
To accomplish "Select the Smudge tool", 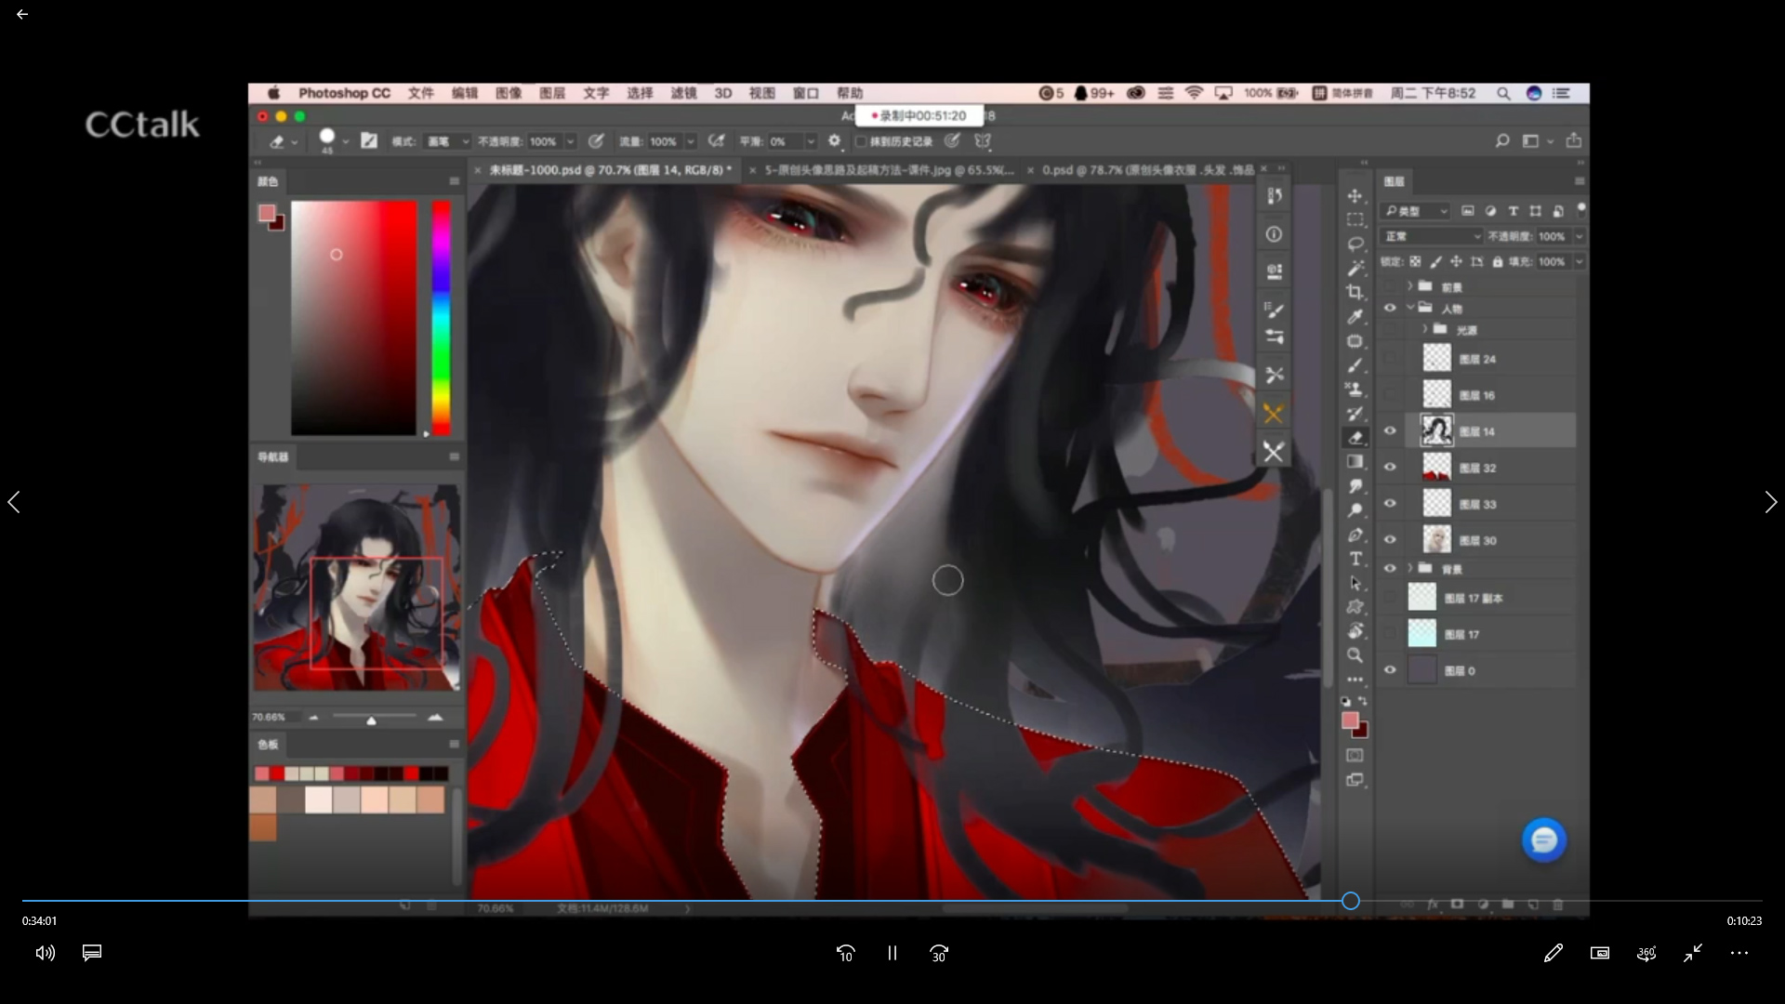I will tap(1355, 486).
